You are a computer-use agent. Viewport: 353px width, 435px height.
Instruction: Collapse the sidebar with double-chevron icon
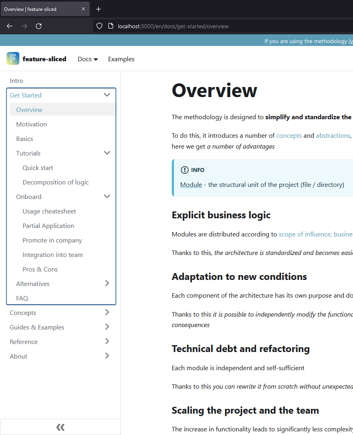(x=60, y=427)
